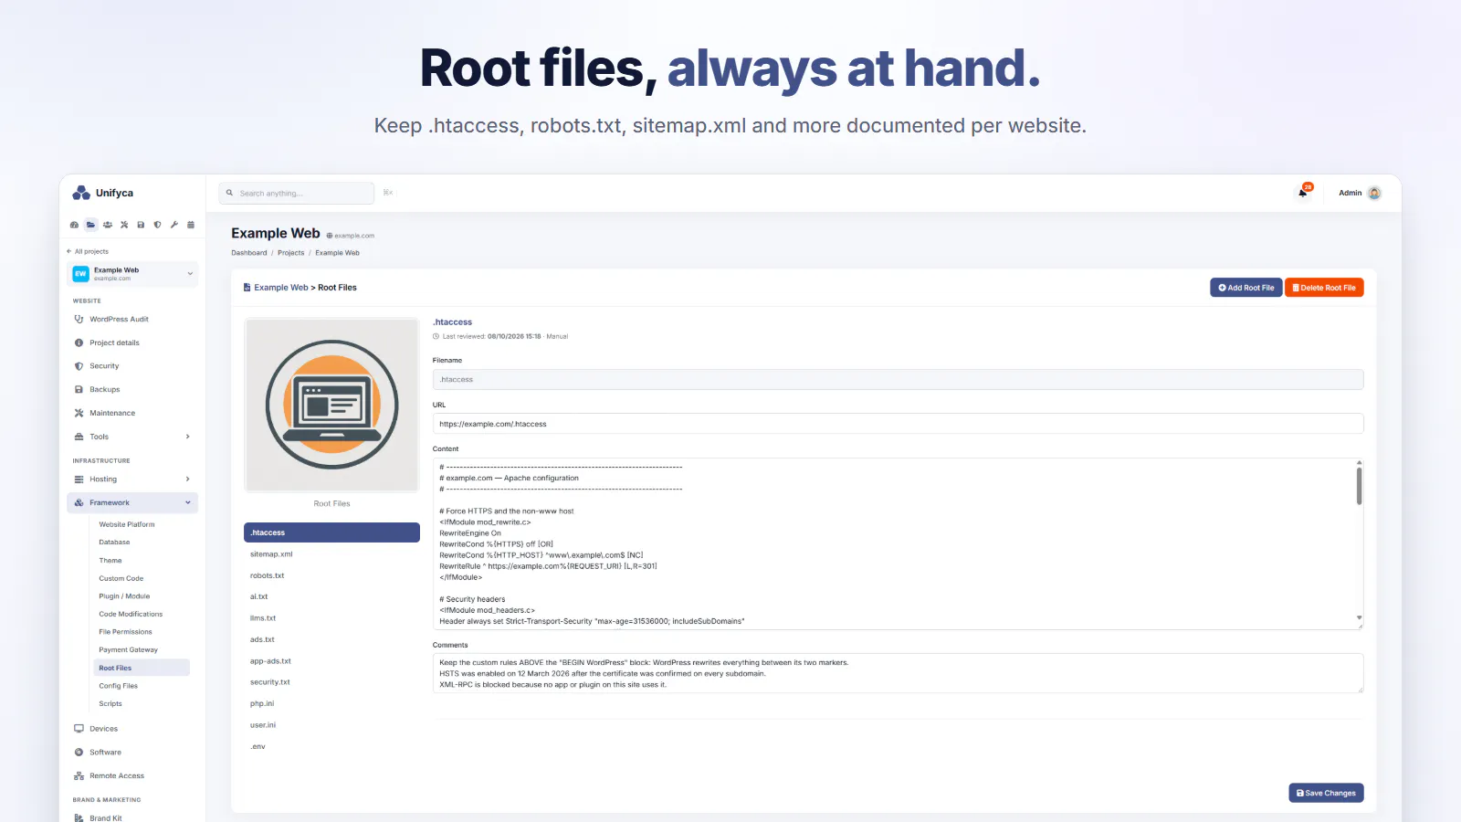Click the Filename field showing .htaccess
The image size is (1461, 822).
tap(898, 380)
